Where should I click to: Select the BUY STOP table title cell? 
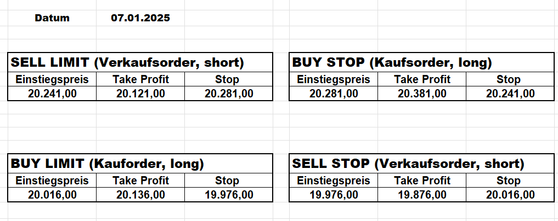(x=392, y=62)
